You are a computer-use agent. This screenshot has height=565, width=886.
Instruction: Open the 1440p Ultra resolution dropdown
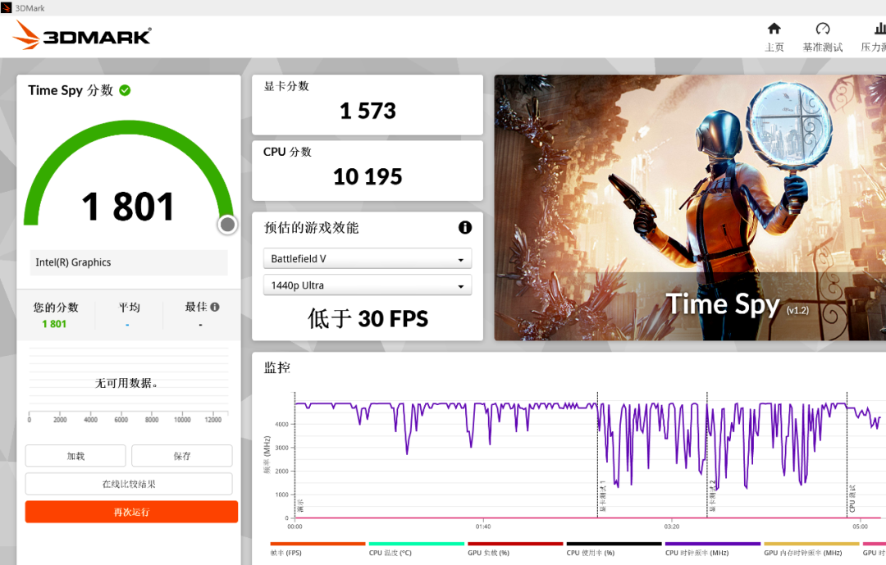point(368,285)
